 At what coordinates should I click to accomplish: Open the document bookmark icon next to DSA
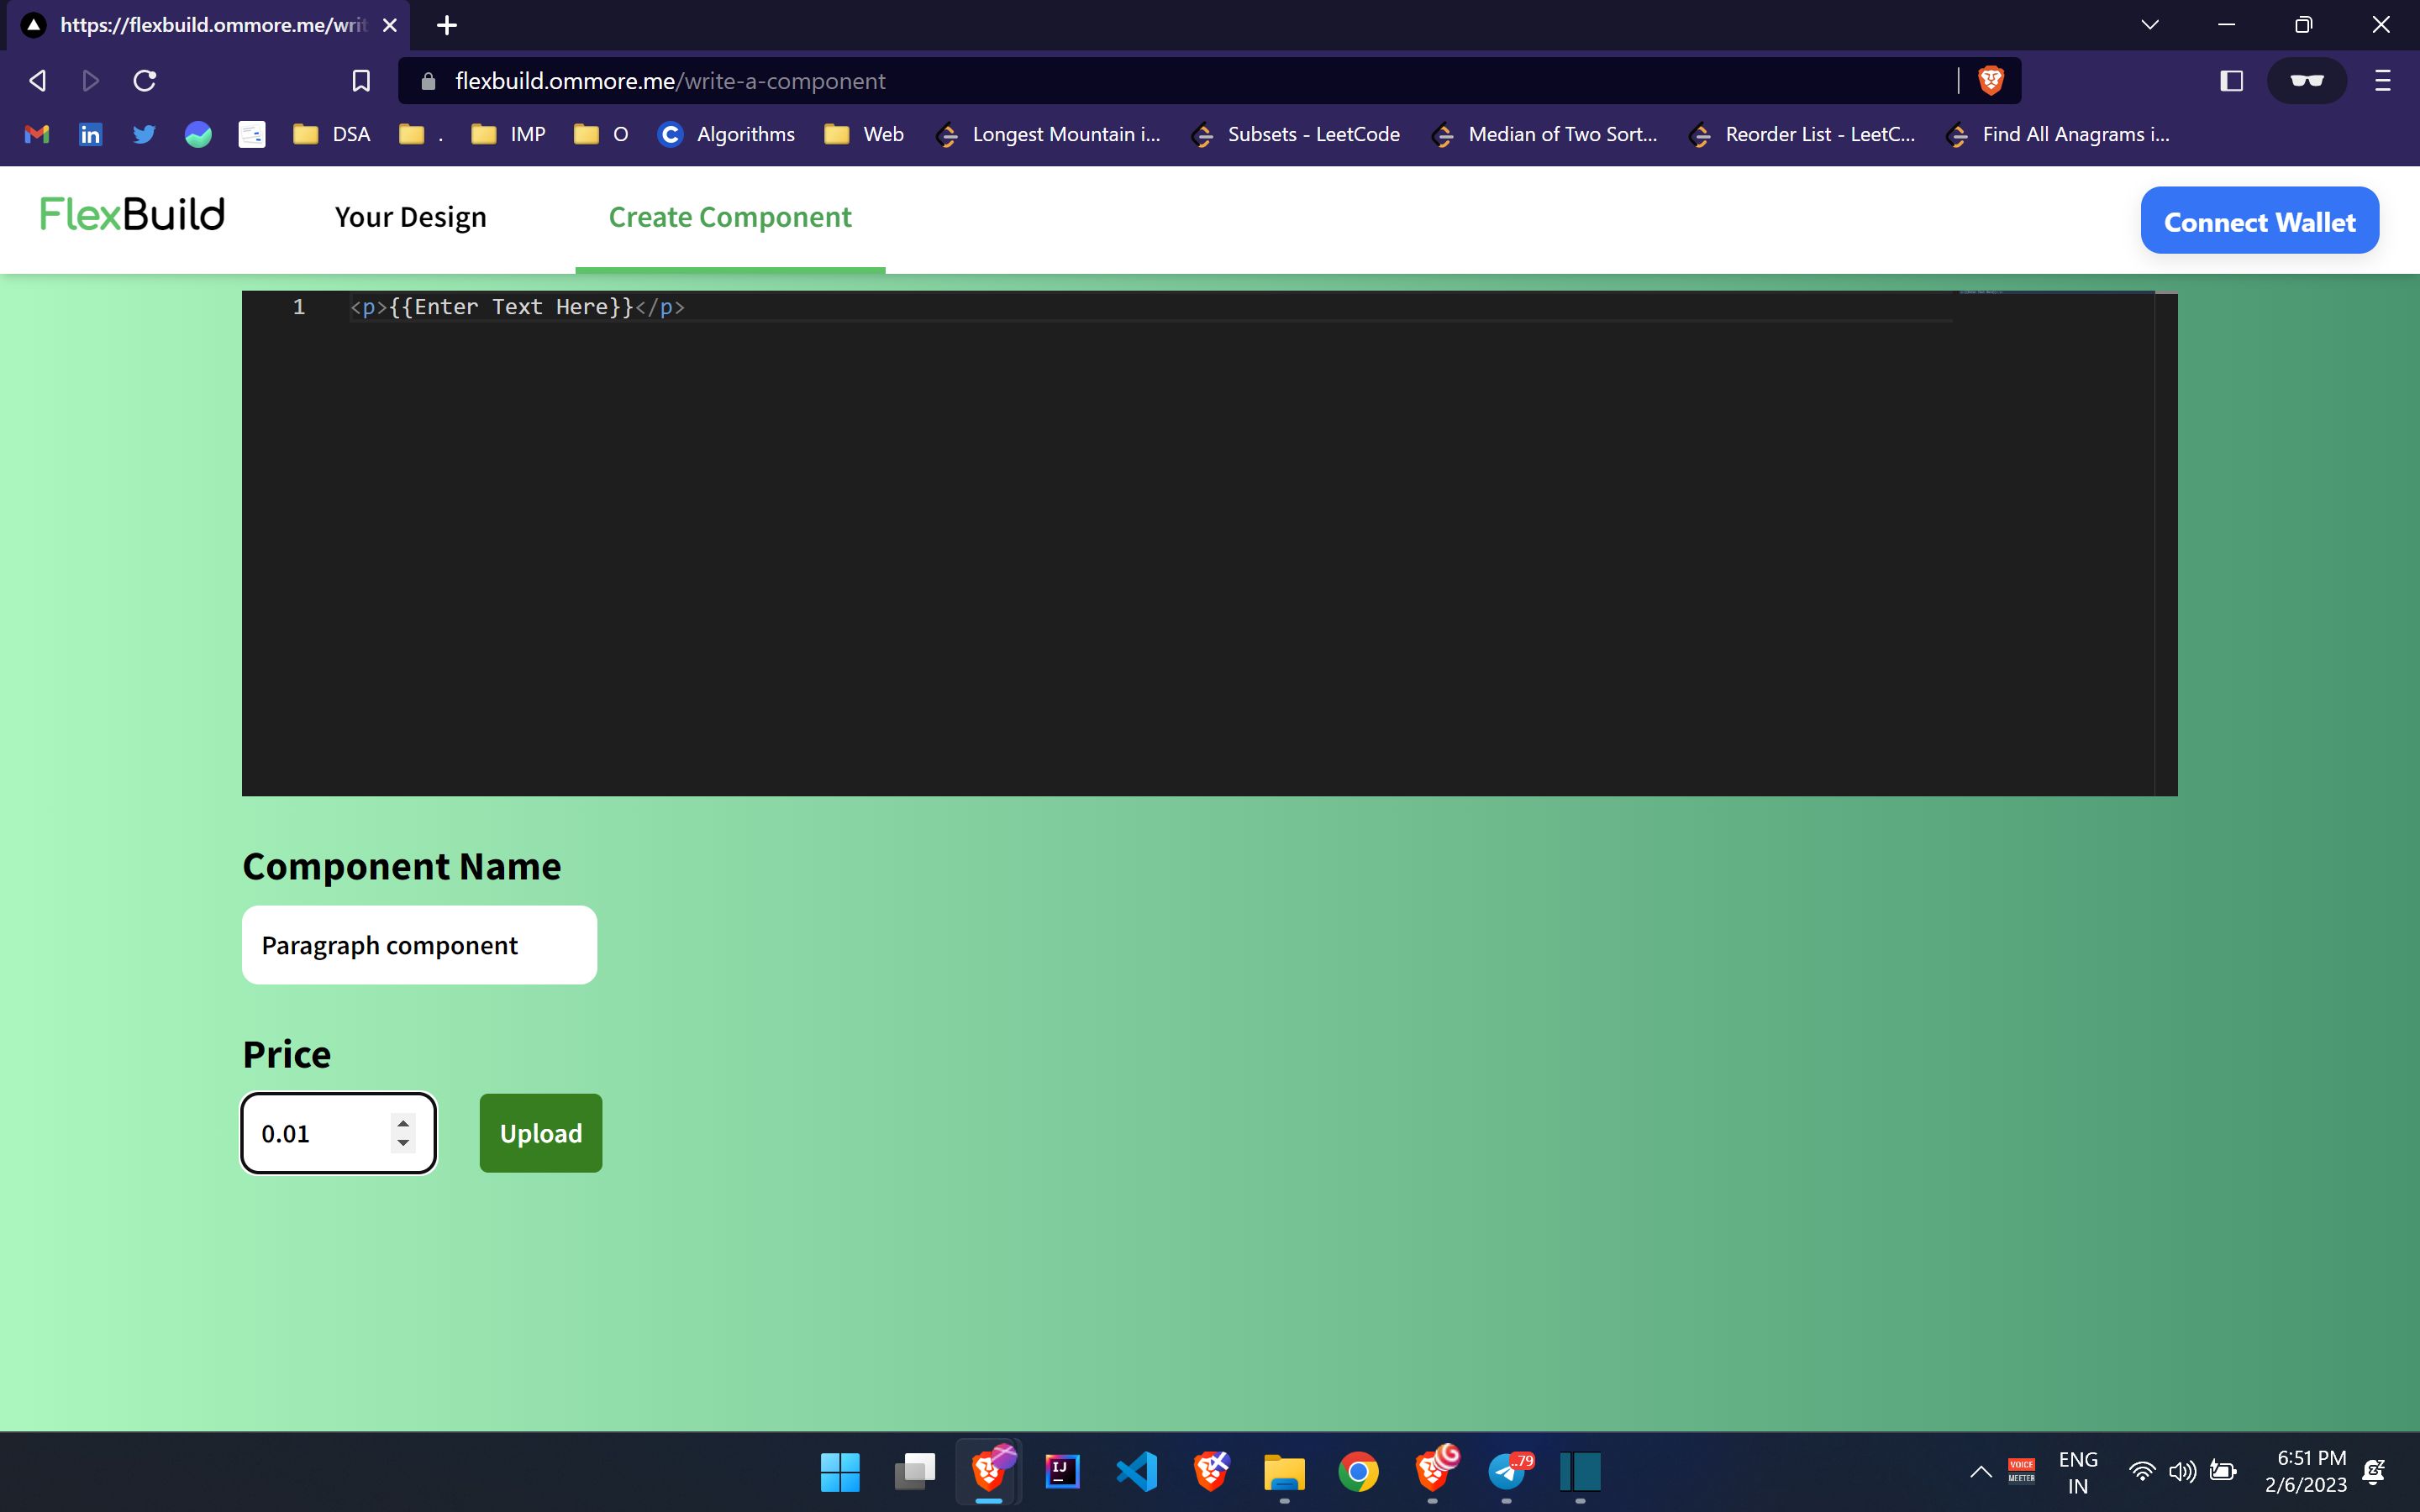pyautogui.click(x=252, y=134)
